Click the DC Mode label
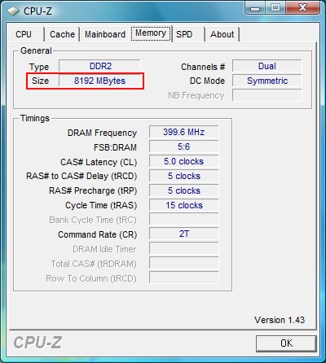Image resolution: width=326 pixels, height=363 pixels. (207, 81)
